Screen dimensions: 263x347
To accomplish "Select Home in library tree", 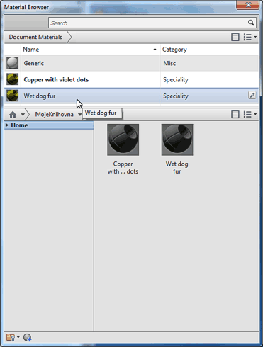I will coord(19,125).
